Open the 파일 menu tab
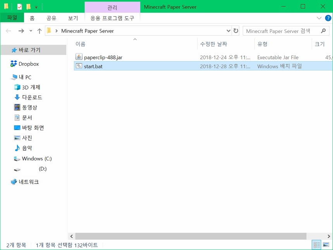Screen dimensions: 333x250 click(12, 18)
